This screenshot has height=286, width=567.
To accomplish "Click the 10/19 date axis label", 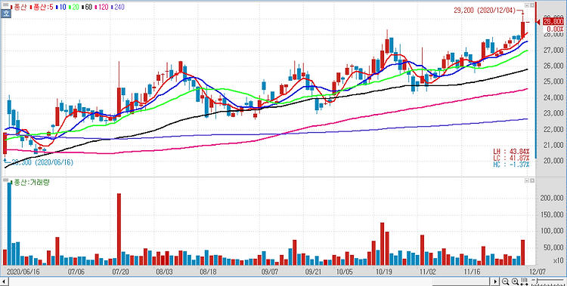I will point(385,271).
